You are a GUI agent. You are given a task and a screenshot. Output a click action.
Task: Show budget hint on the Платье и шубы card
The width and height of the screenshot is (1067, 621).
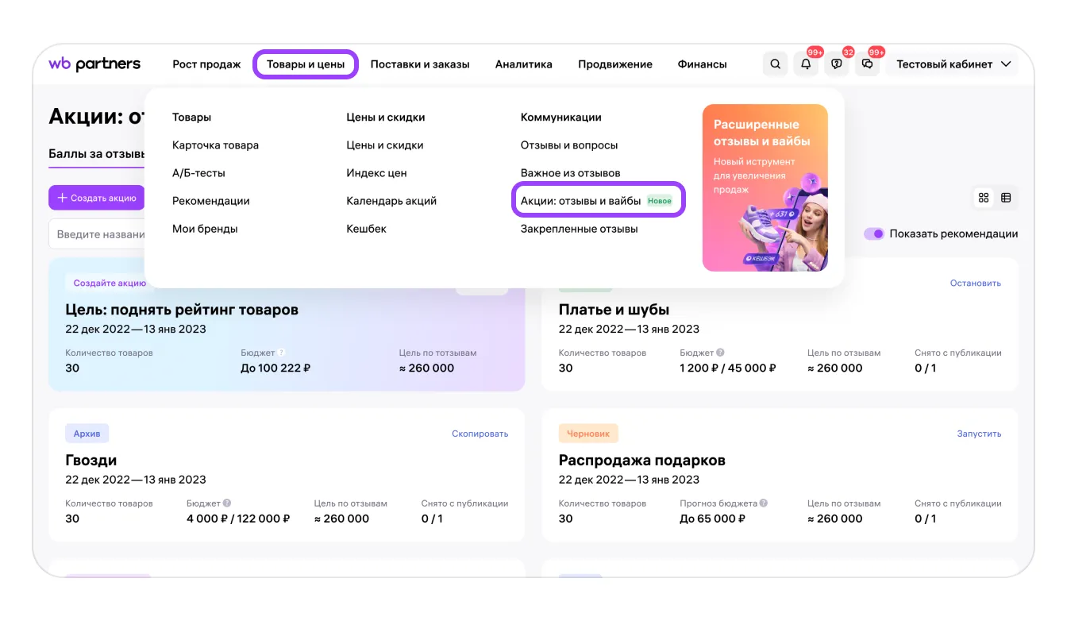[x=720, y=353]
